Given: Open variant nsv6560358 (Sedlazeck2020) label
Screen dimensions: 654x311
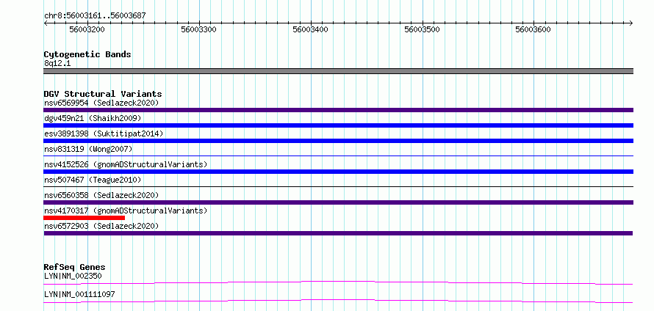Looking at the screenshot, I should (101, 195).
